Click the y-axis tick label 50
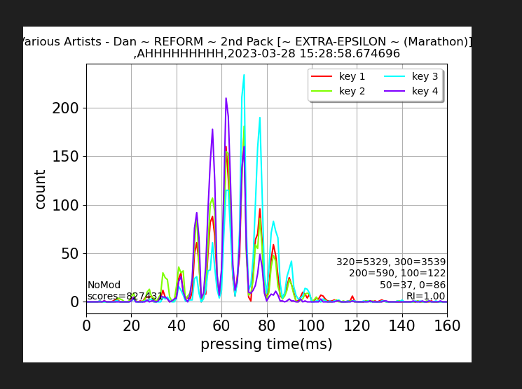The height and width of the screenshot is (389, 522). coord(70,254)
